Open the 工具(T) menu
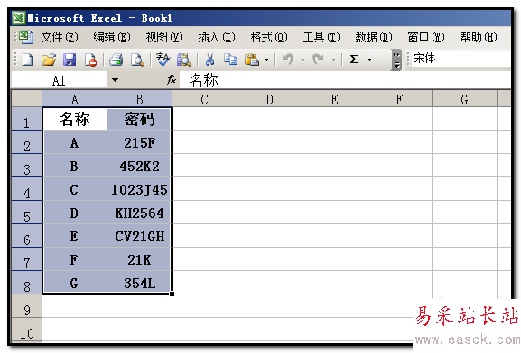 [321, 37]
